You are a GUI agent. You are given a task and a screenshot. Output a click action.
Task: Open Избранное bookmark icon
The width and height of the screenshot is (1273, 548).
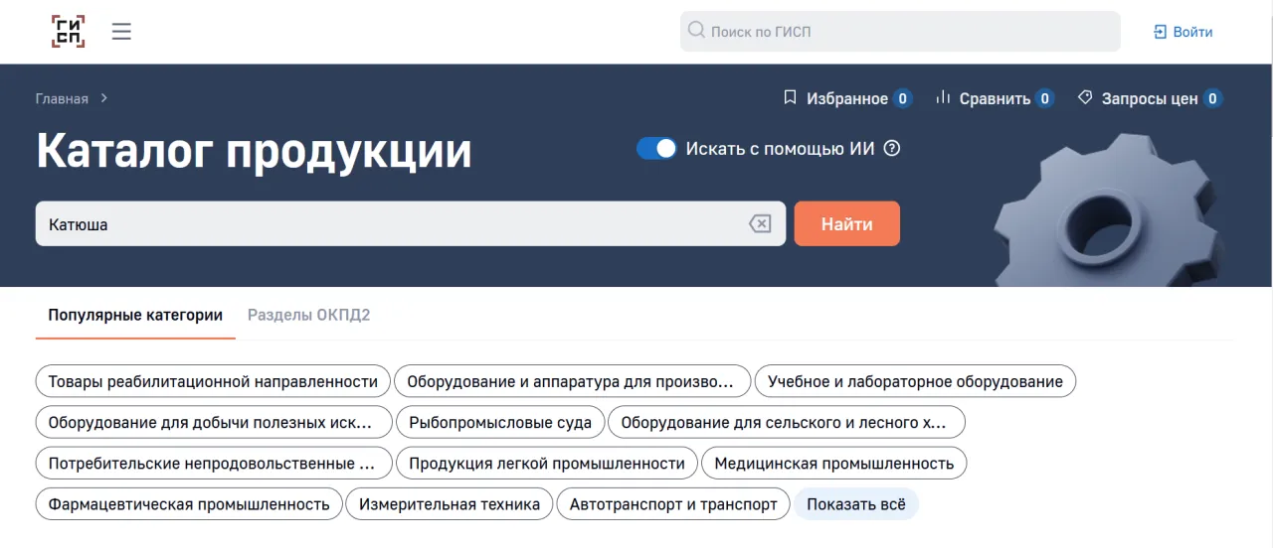(x=791, y=98)
